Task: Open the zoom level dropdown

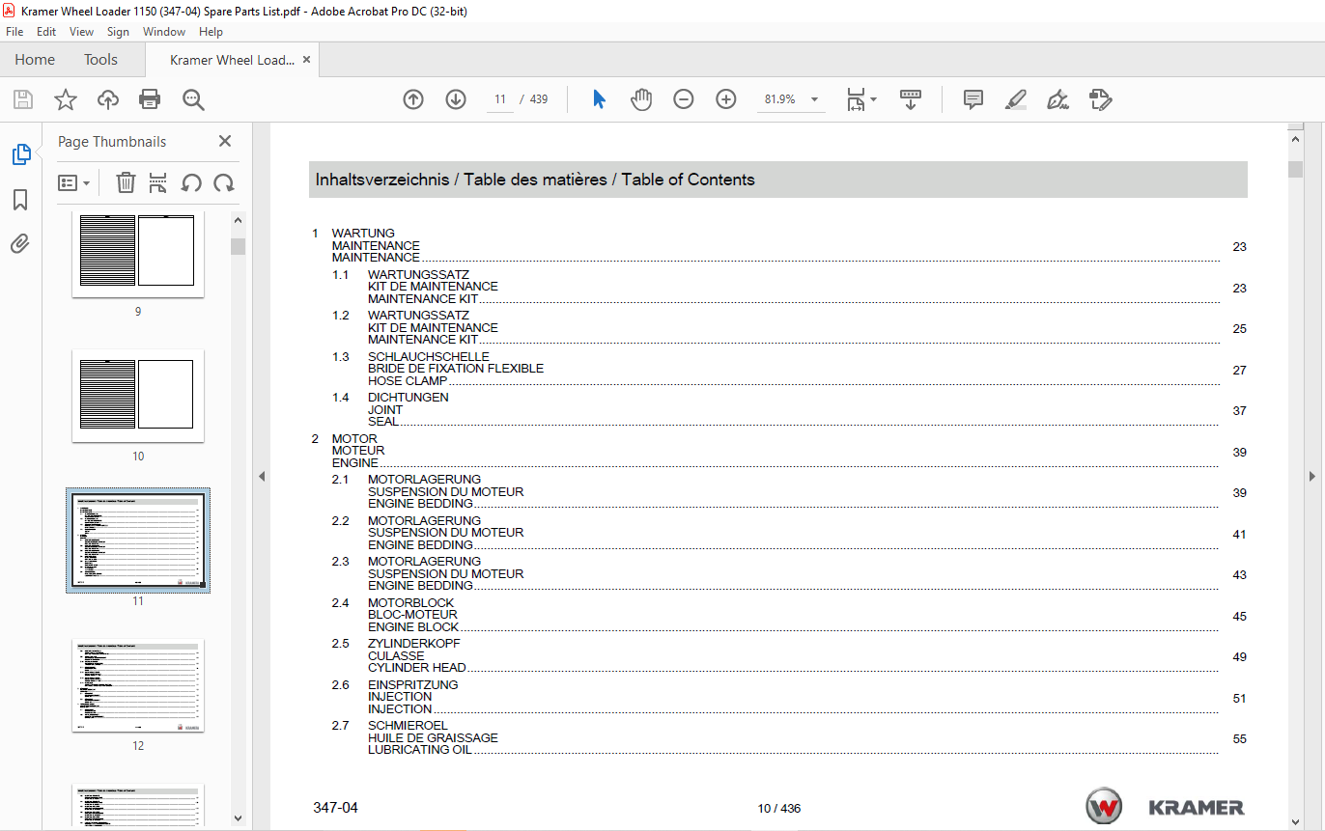Action: [x=814, y=99]
